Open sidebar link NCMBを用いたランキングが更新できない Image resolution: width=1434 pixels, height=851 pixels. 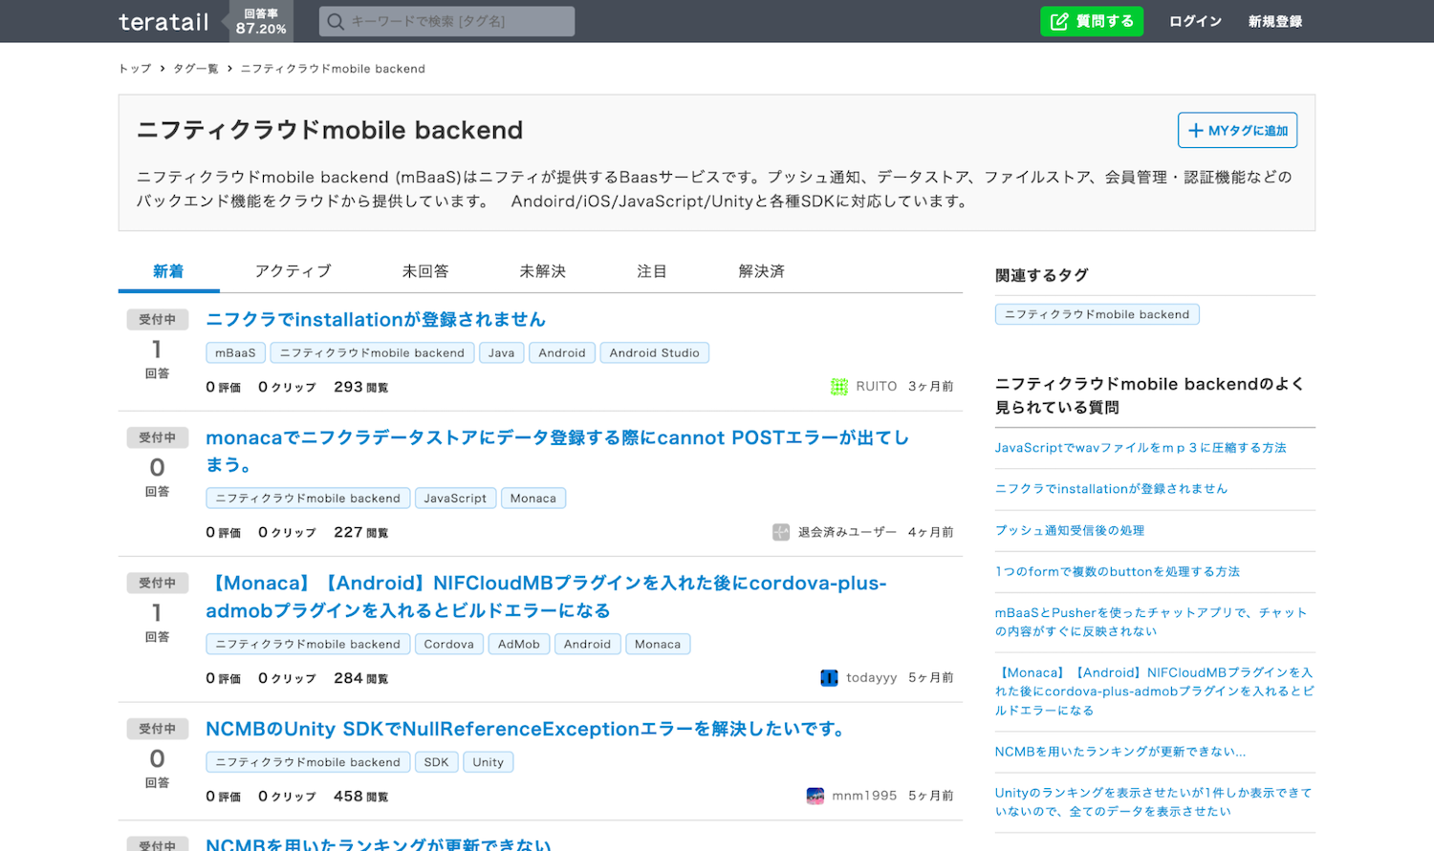click(1120, 752)
